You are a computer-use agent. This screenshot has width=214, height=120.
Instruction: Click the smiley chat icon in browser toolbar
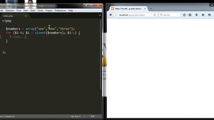click(210, 15)
